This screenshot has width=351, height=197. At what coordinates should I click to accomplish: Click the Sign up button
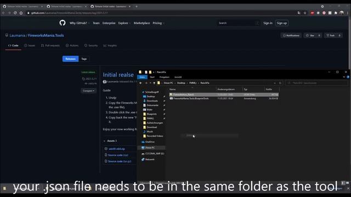(281, 23)
